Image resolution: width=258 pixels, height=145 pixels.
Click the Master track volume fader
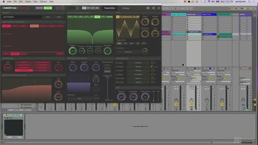[247, 98]
